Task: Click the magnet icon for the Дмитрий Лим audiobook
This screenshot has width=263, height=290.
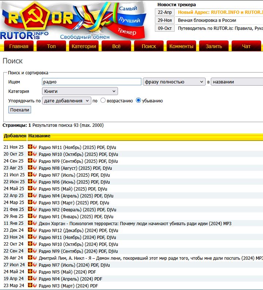Action: pyautogui.click(x=35, y=258)
